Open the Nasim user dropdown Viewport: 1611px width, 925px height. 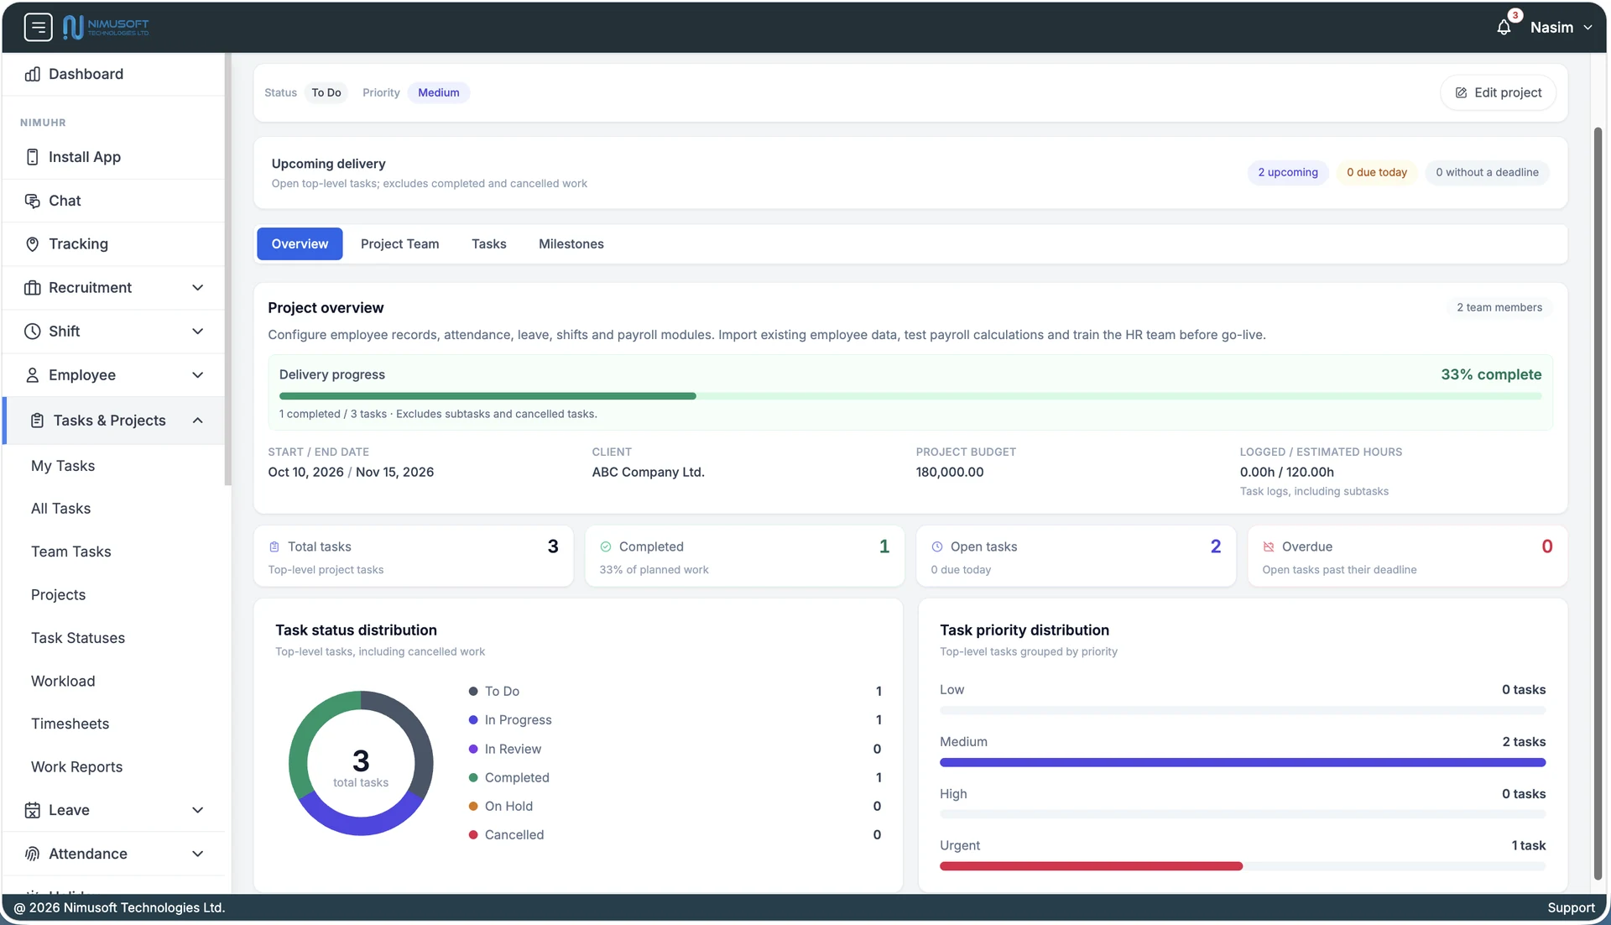pyautogui.click(x=1561, y=27)
